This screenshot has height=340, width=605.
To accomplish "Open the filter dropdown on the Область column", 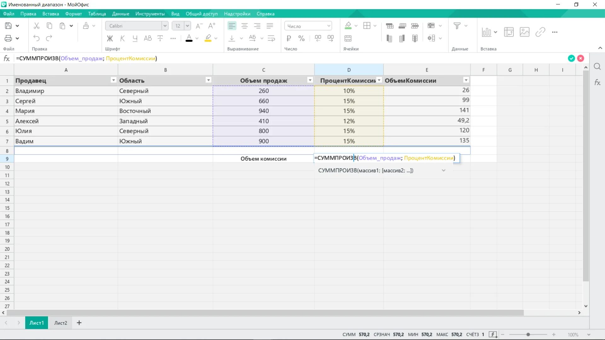I will (208, 80).
